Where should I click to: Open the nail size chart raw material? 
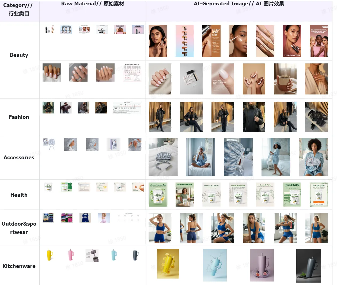tap(132, 73)
